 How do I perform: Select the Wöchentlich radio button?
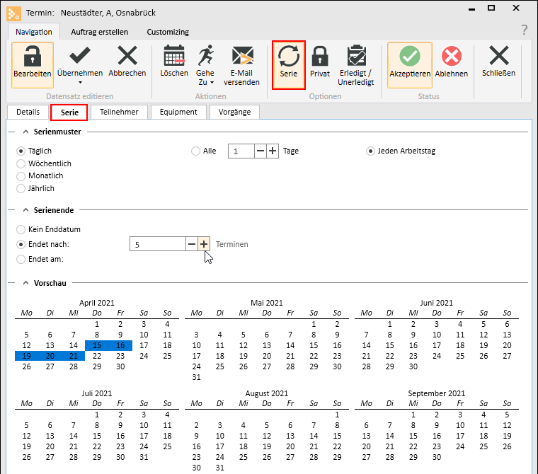click(21, 163)
